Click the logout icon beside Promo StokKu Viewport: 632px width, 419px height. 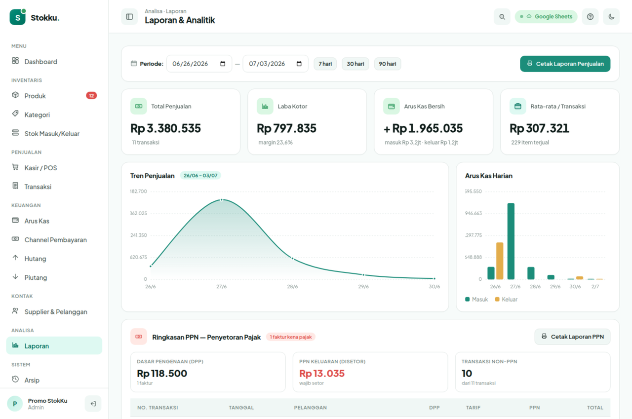[93, 404]
